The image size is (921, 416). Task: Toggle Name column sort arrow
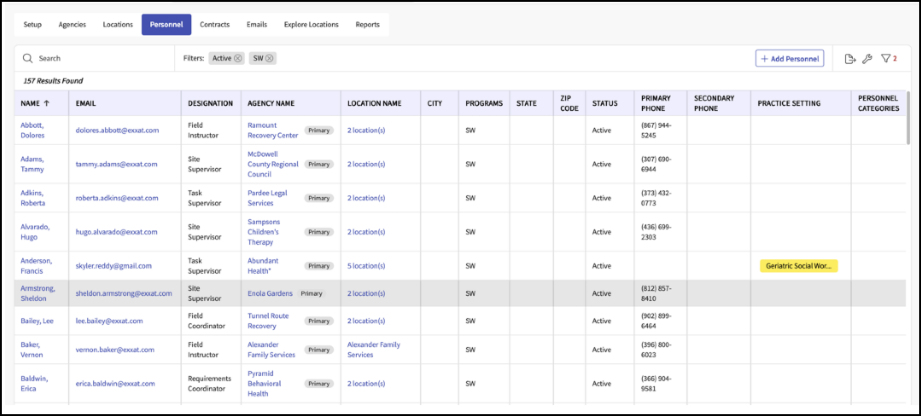coord(47,103)
